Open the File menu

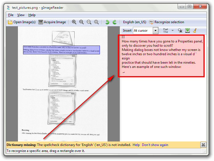pos(11,15)
